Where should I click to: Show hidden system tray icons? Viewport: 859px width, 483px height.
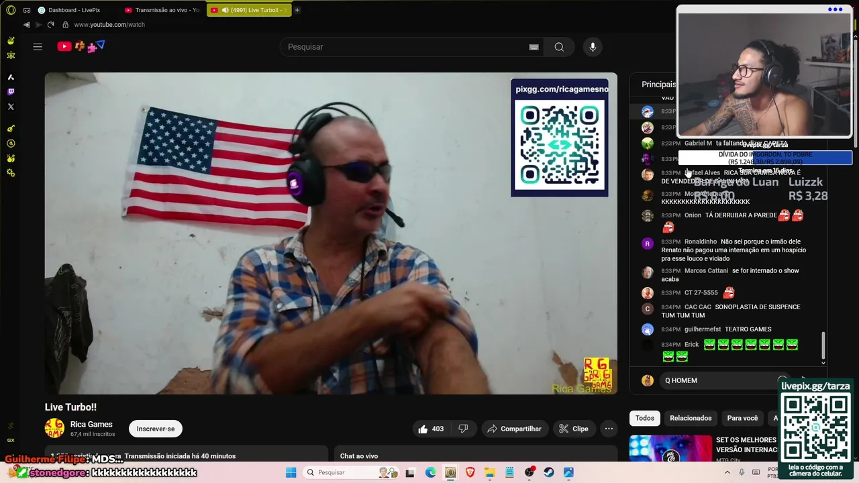click(x=727, y=472)
